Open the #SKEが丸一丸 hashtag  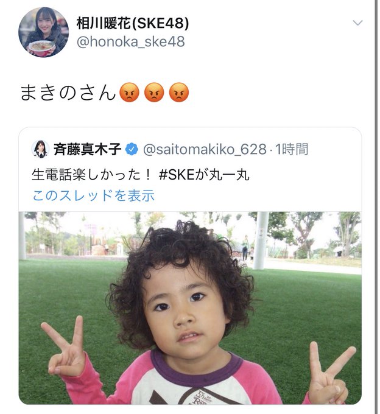point(204,175)
